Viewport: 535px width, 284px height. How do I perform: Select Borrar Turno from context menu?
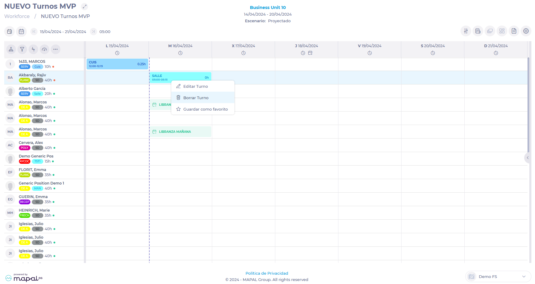coord(196,98)
